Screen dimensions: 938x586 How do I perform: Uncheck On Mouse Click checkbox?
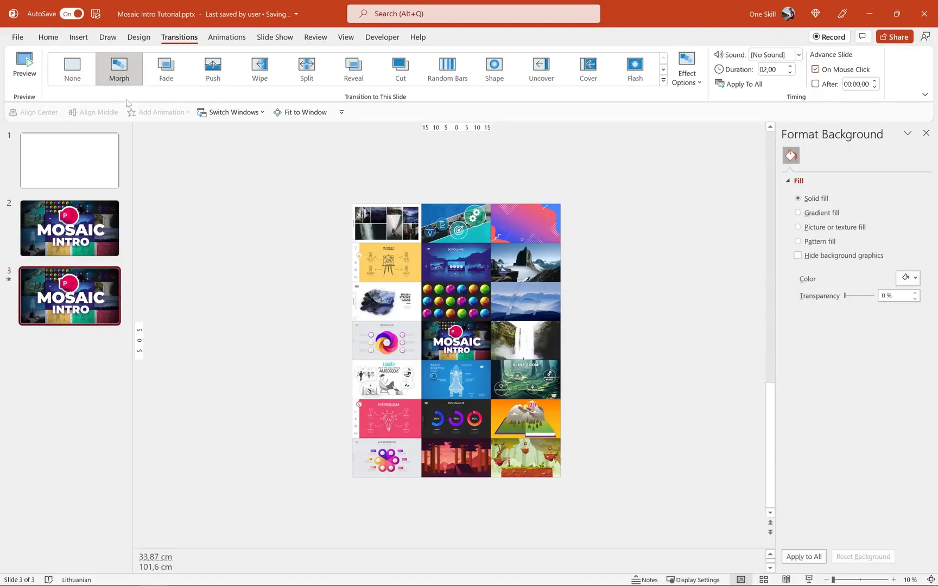pos(815,69)
